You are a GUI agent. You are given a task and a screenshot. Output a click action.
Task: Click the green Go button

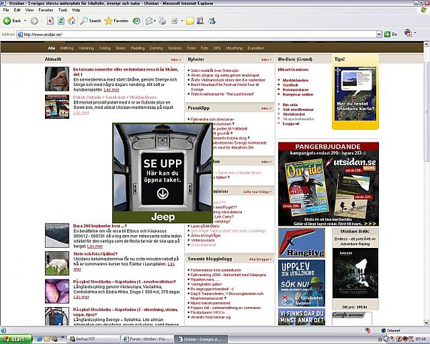pyautogui.click(x=391, y=34)
